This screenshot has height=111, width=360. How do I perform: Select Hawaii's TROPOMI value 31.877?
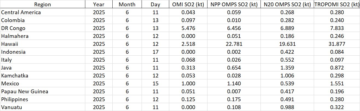click(336, 44)
